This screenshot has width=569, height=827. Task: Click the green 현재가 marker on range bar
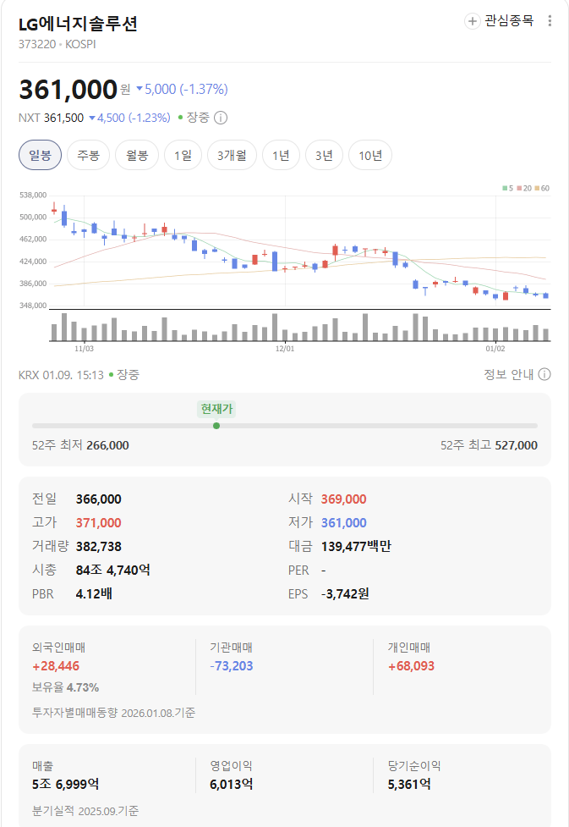tap(216, 426)
